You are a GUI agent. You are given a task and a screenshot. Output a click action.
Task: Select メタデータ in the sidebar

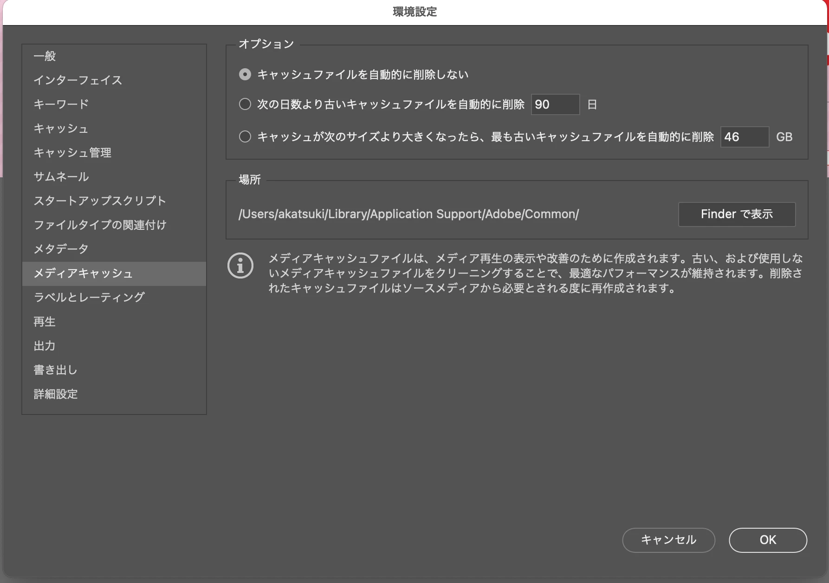point(114,249)
